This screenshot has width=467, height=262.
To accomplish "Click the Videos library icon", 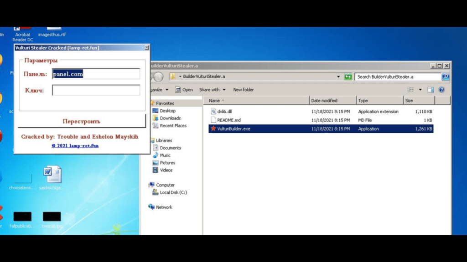I will point(155,170).
